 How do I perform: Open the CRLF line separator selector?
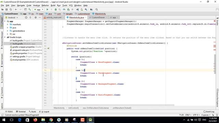tap(188, 115)
